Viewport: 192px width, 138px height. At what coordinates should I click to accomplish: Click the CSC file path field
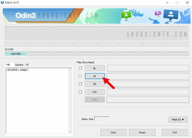(x=148, y=92)
